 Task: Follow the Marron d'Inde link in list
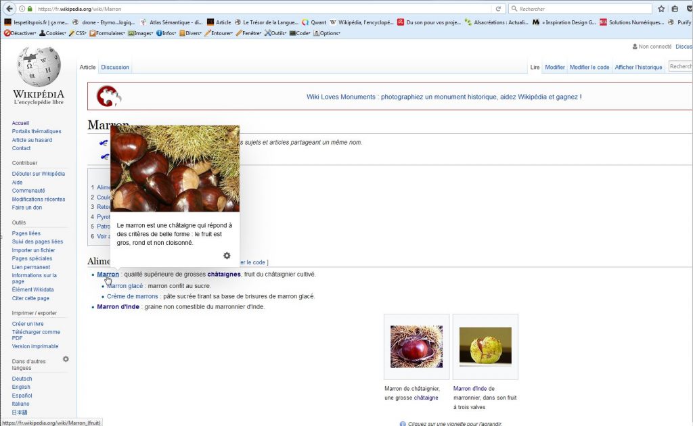pyautogui.click(x=118, y=307)
